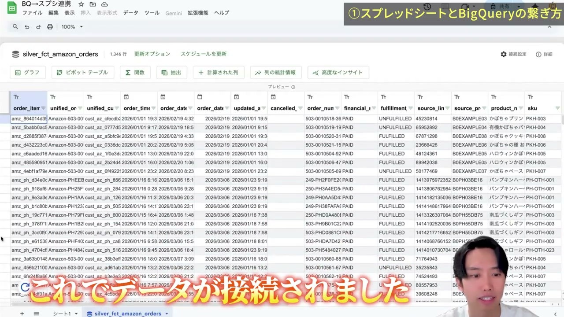Open filter on updated_a column header
Screen dimensions: 564x317
coord(263,108)
